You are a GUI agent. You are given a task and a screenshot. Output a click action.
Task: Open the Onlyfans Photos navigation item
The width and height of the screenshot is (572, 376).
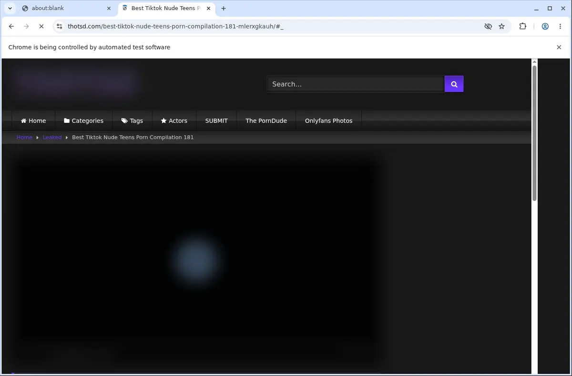tap(328, 120)
